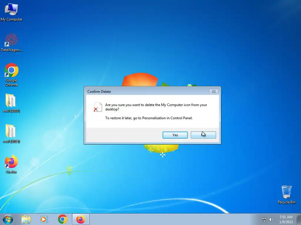Select the My Computer desktop icon
This screenshot has width=301, height=225.
(11, 12)
